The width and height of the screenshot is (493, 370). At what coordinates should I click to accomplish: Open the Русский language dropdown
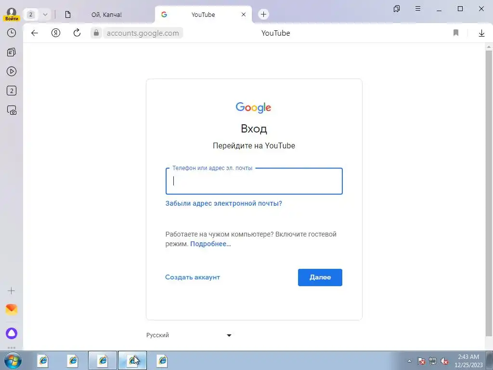pos(189,335)
